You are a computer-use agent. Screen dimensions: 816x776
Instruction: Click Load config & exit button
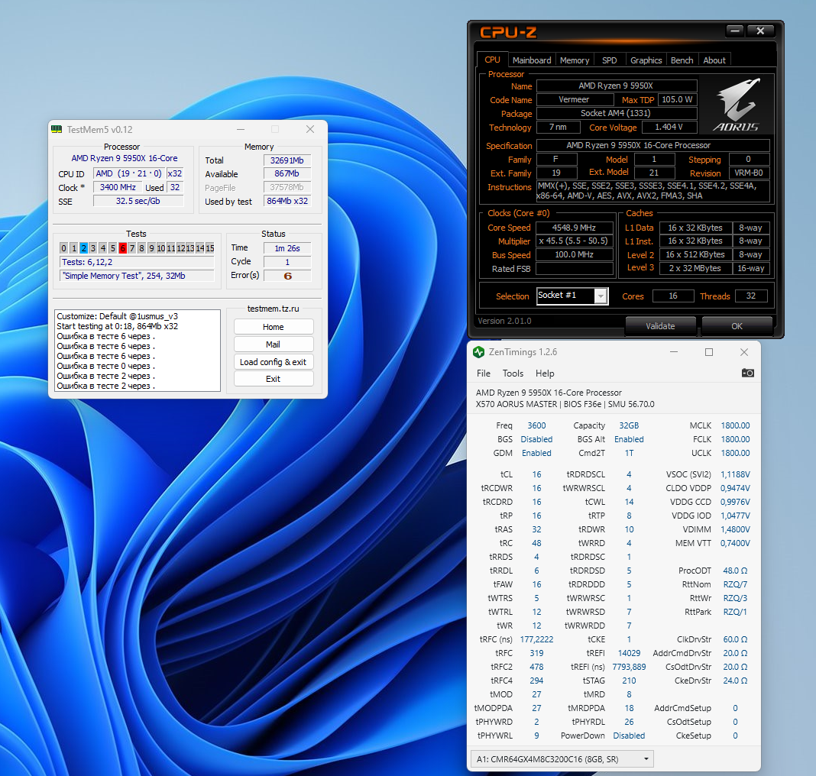coord(274,362)
